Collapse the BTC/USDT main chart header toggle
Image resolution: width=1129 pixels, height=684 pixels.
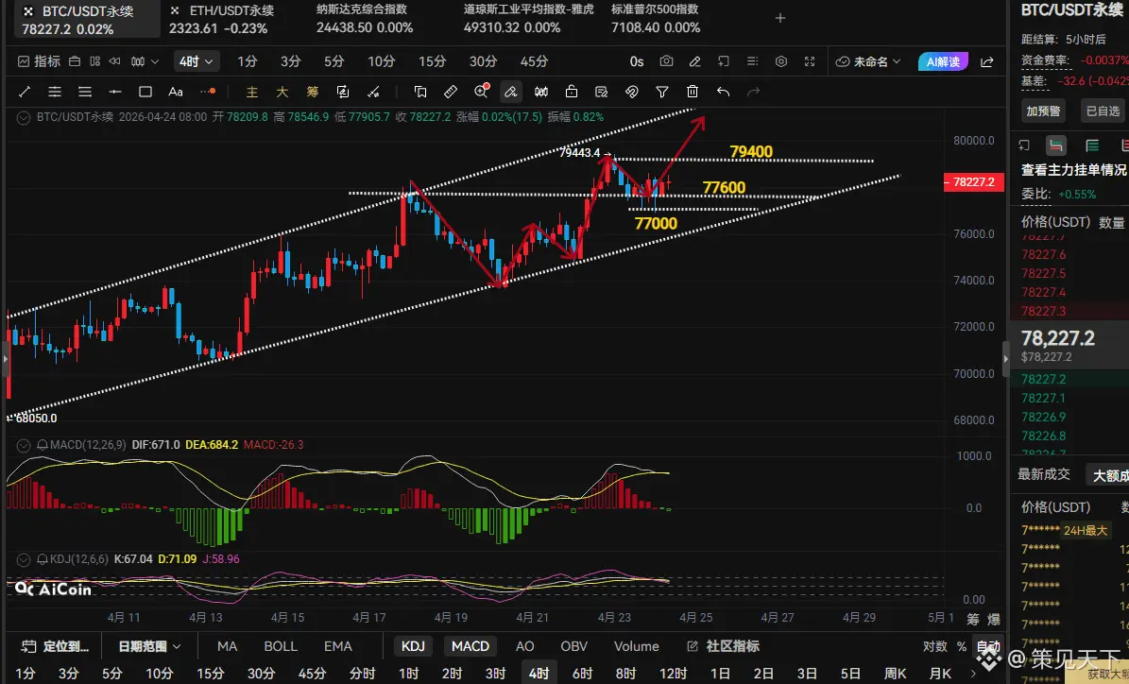(x=23, y=117)
